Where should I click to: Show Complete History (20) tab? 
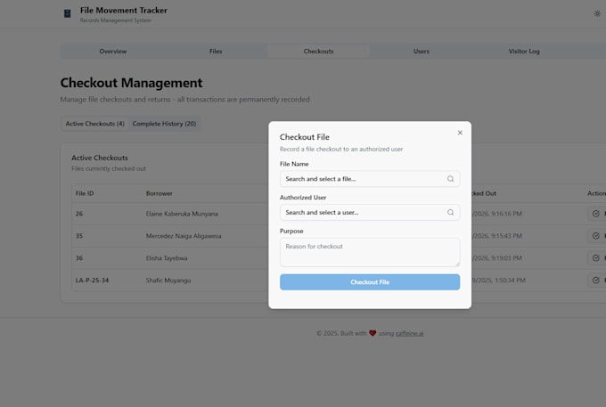pyautogui.click(x=164, y=124)
